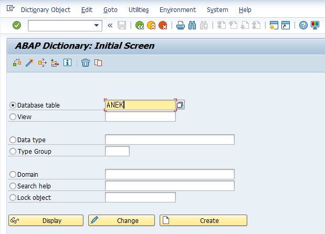The image size is (325, 234).
Task: Open the command field dropdown arrow
Action: click(x=97, y=26)
